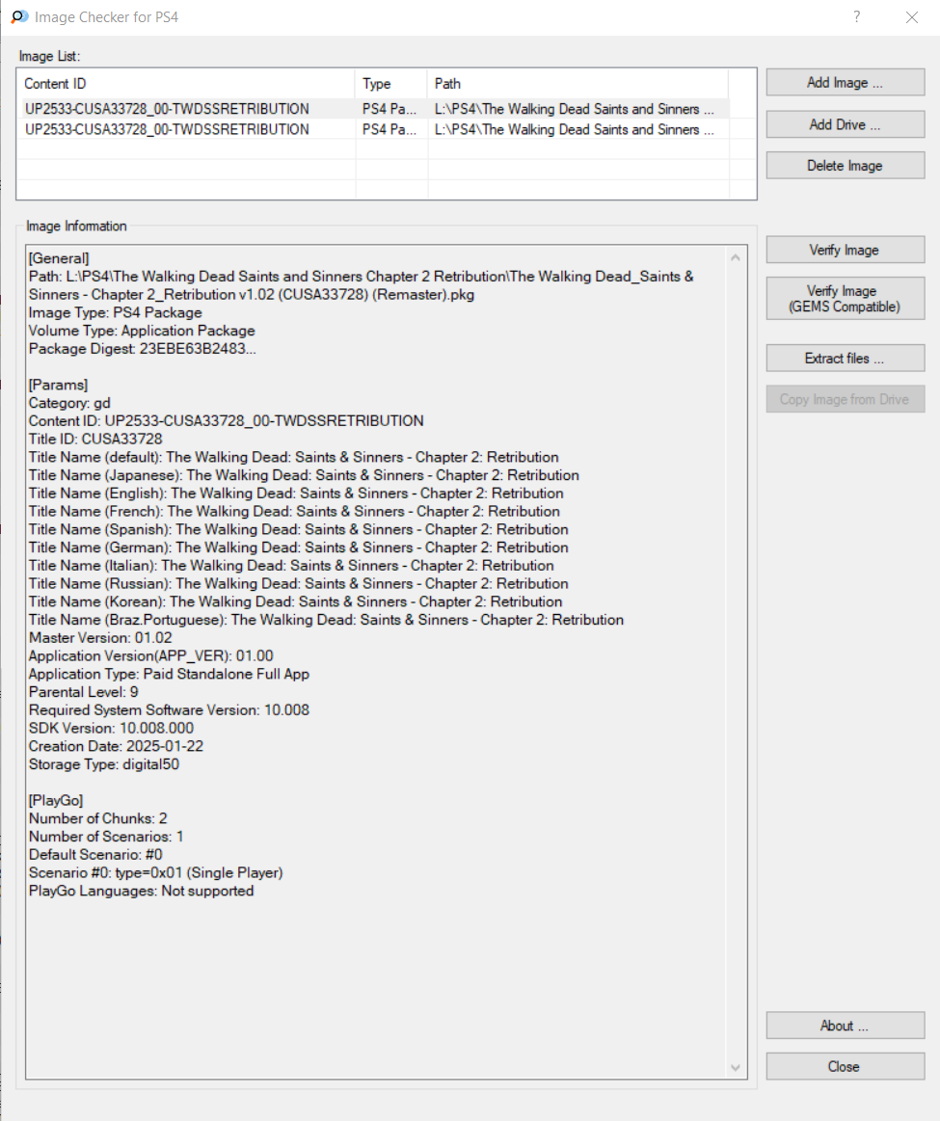Viewport: 940px width, 1121px height.
Task: Click the Title ID: CUSA33728 line
Action: 95,439
